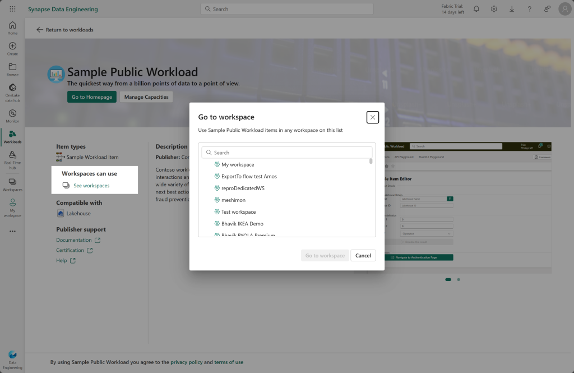Screen dimensions: 574x373
Task: Open Data Engineering experience switcher
Action: [x=12, y=360]
